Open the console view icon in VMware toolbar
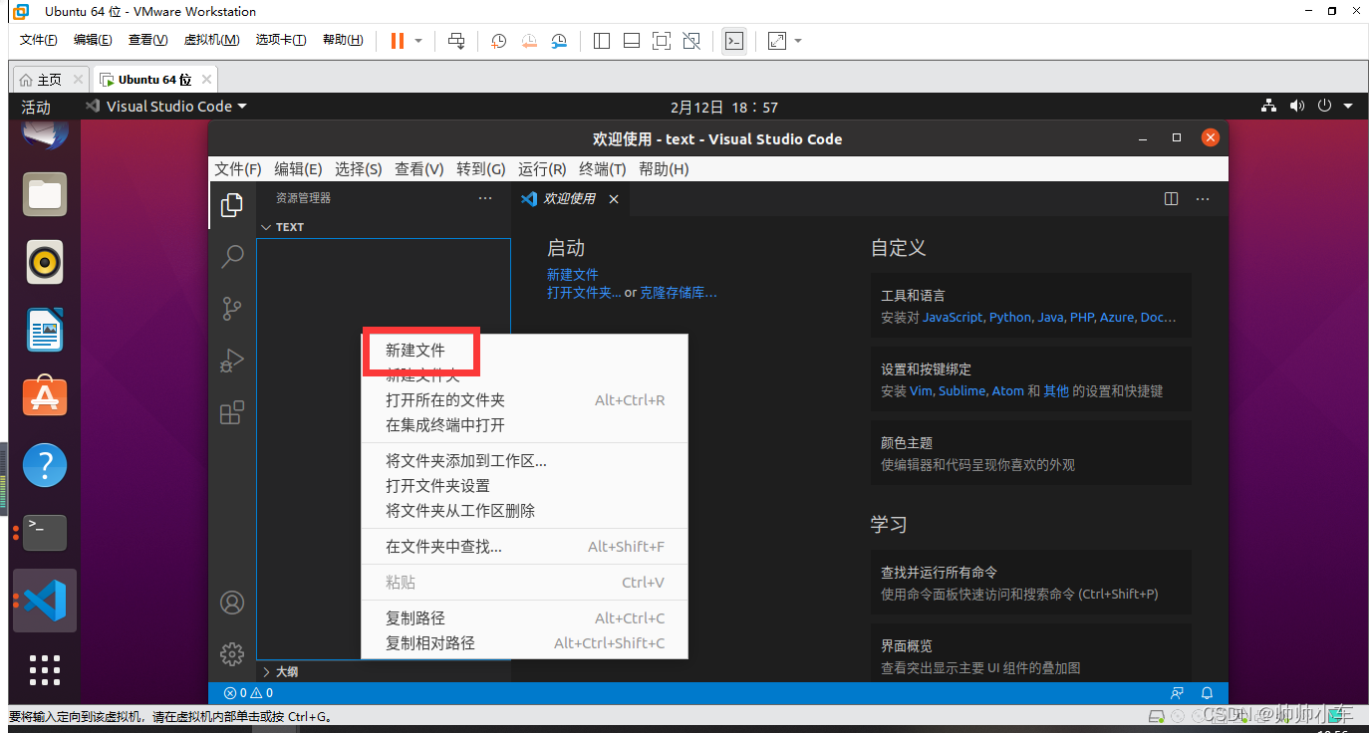The image size is (1369, 733). click(734, 41)
